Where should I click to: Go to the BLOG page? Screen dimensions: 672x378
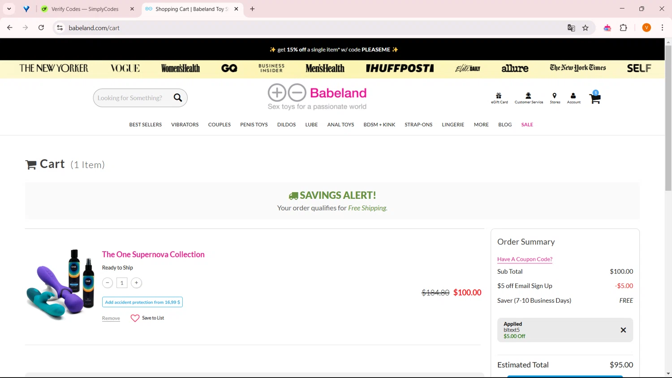(505, 125)
